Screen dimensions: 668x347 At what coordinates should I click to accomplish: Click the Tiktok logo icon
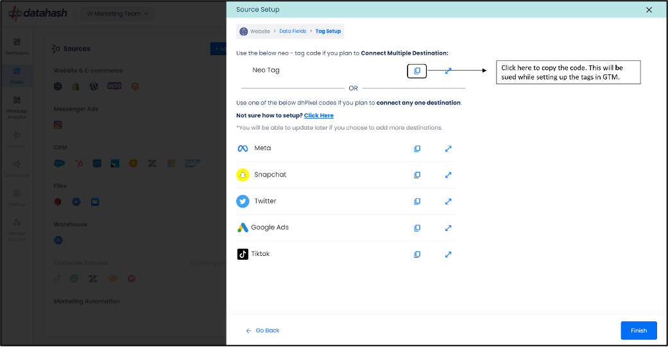coord(243,254)
